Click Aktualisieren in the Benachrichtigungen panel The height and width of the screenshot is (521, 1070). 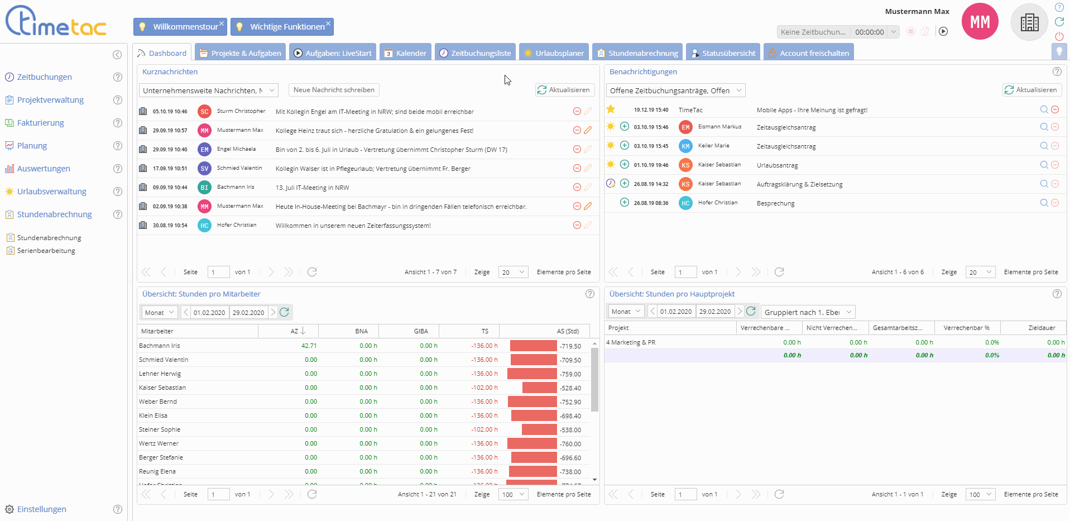pyautogui.click(x=1031, y=90)
